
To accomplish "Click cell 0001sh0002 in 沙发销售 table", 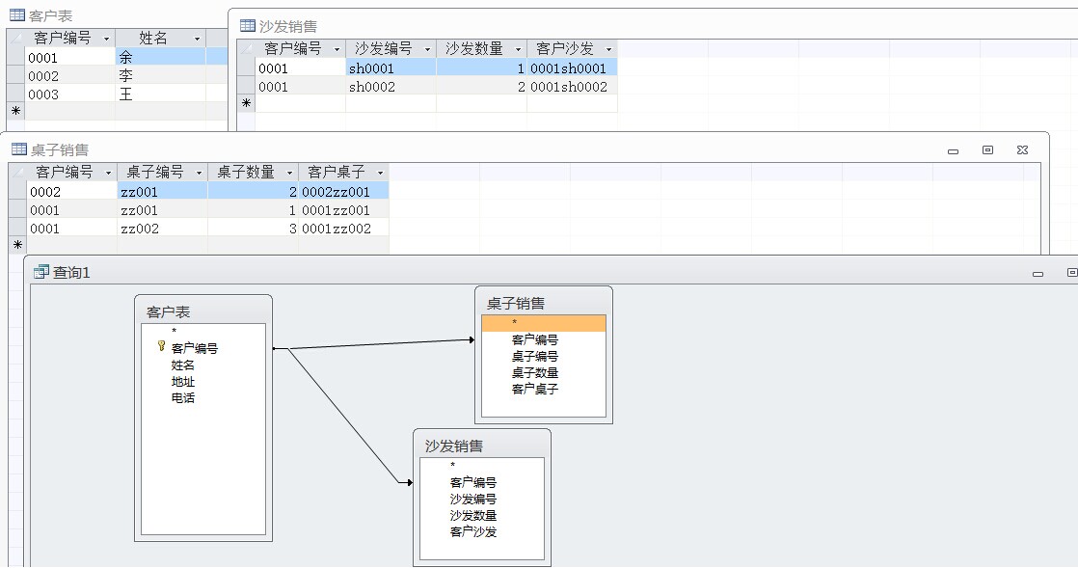I will point(572,87).
